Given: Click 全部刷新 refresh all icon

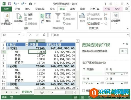Looking at the screenshot, I should 19,16.
